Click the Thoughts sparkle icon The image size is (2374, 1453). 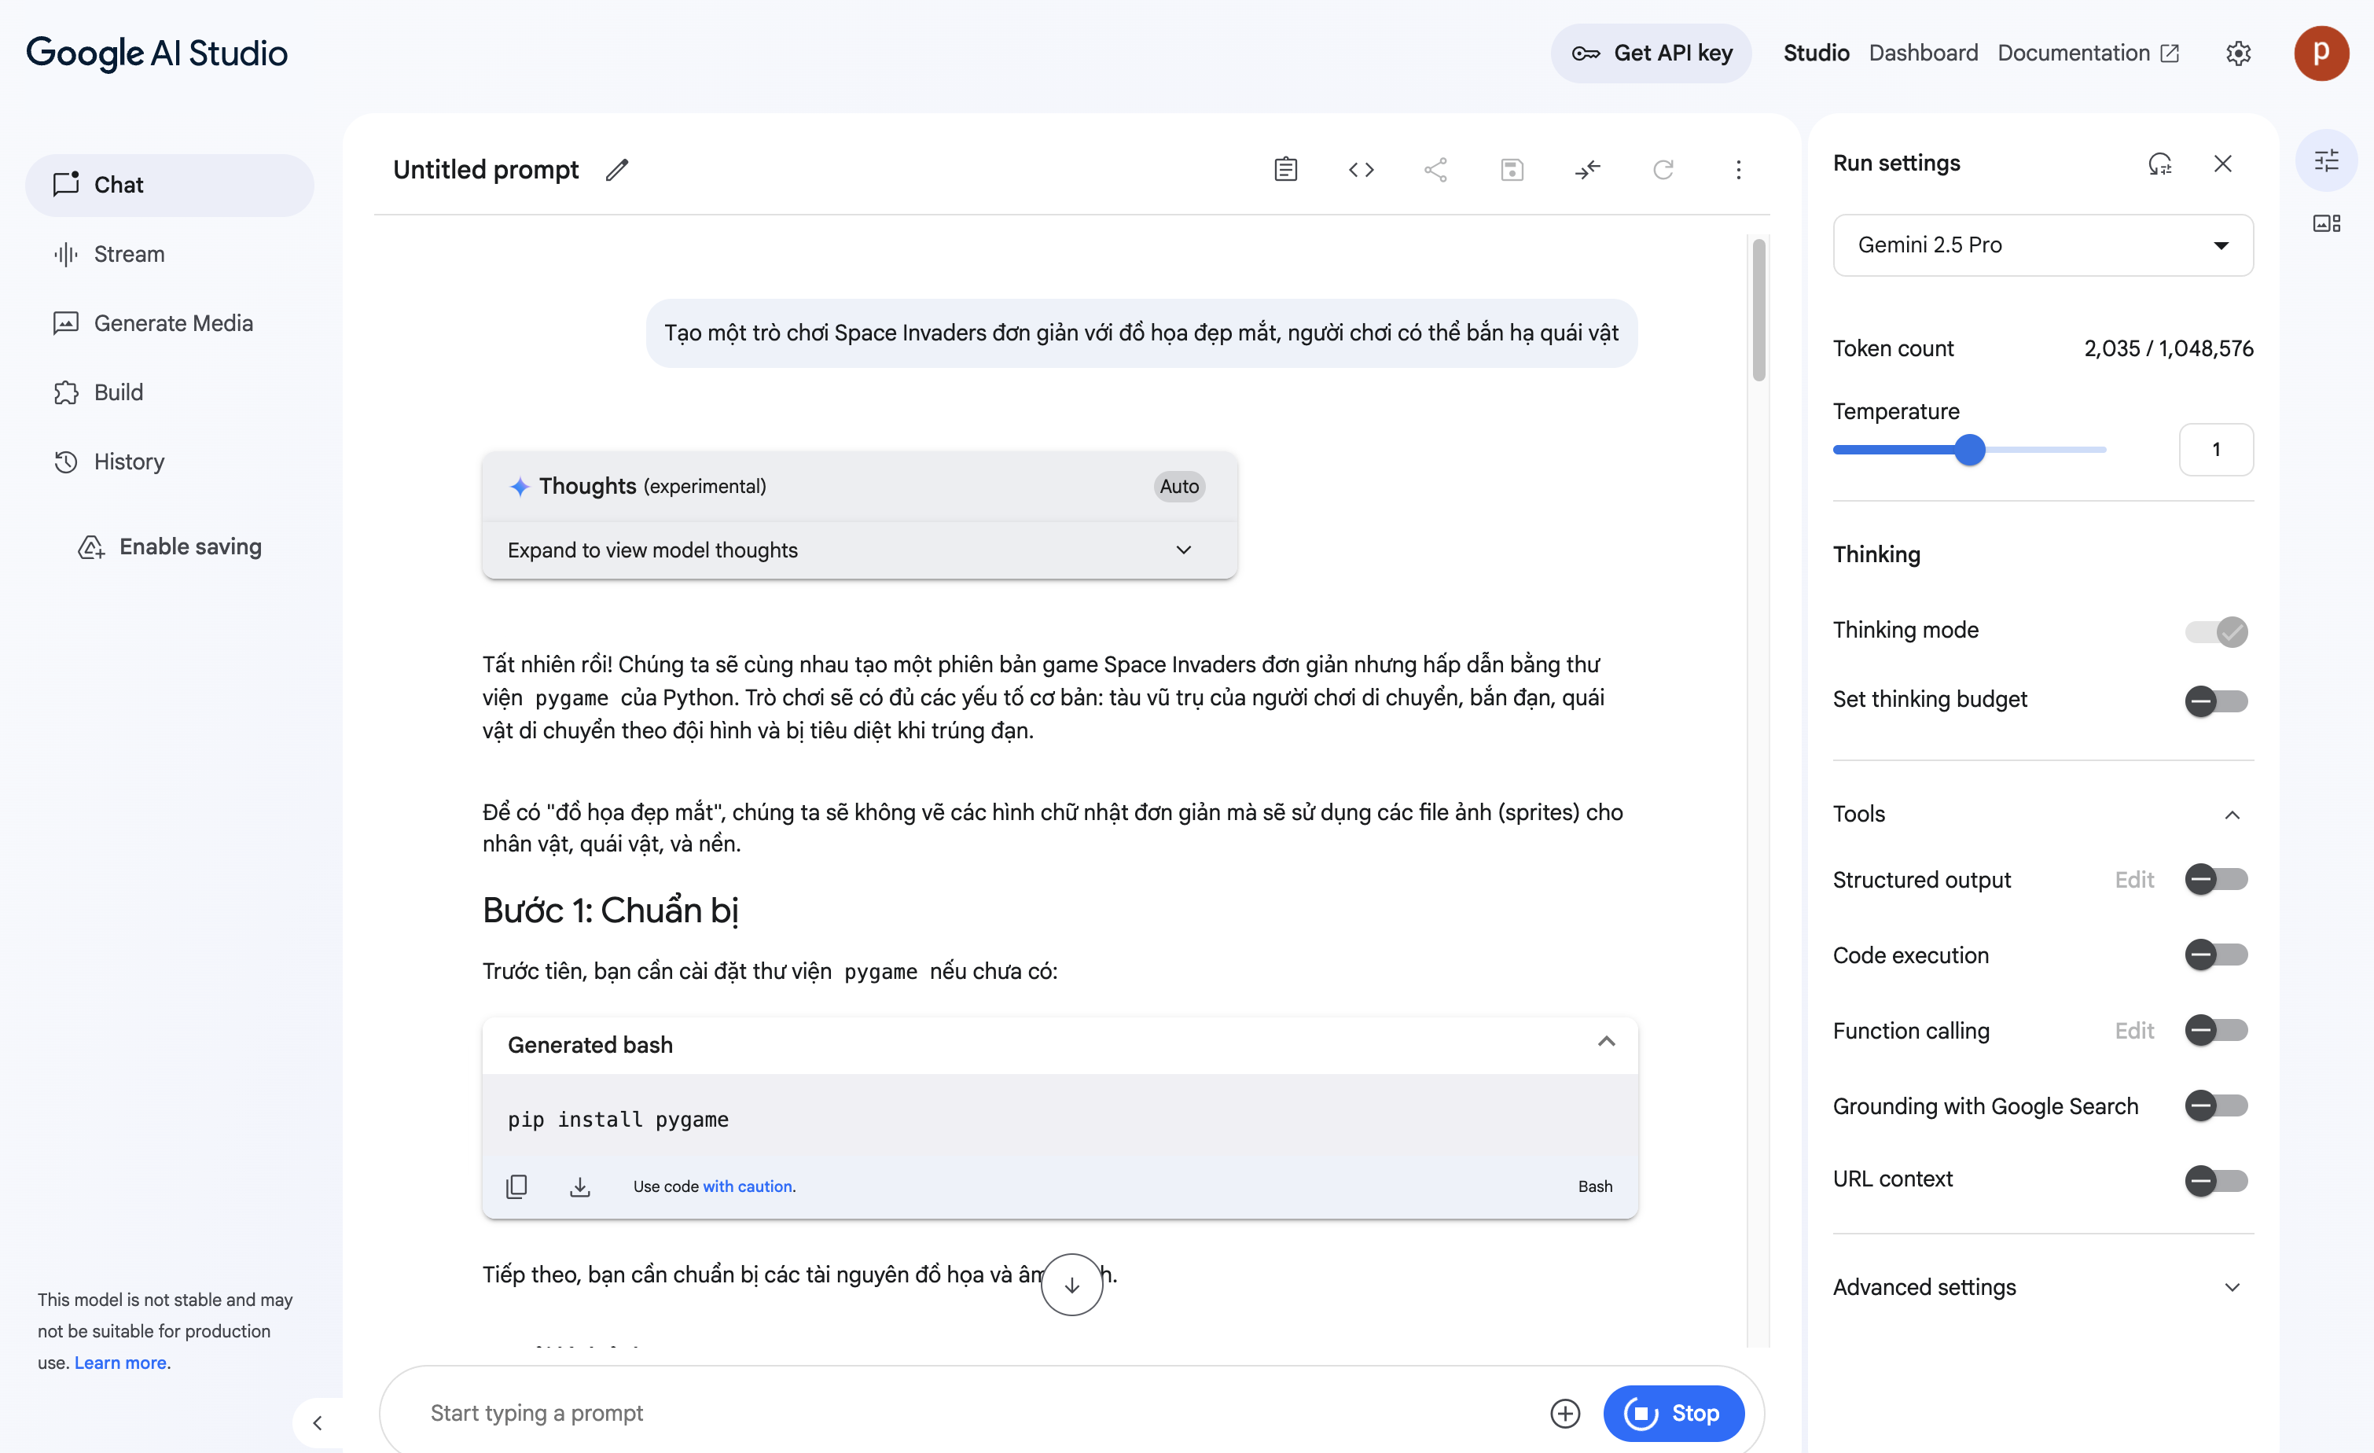pyautogui.click(x=520, y=487)
